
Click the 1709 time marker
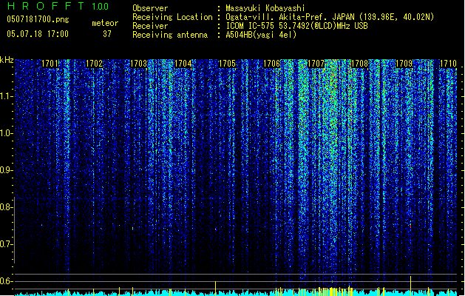click(x=404, y=64)
